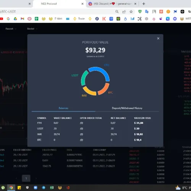The image size is (191, 191).
Task: Click the $93,29 portfolio value
Action: tap(95, 50)
